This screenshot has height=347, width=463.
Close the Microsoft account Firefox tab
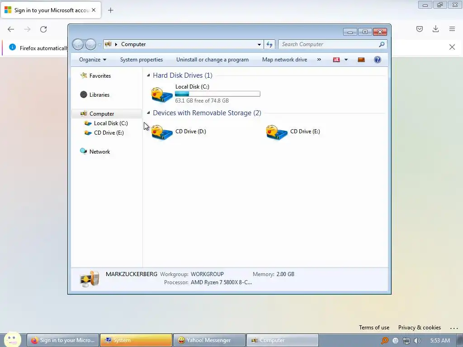pyautogui.click(x=94, y=10)
